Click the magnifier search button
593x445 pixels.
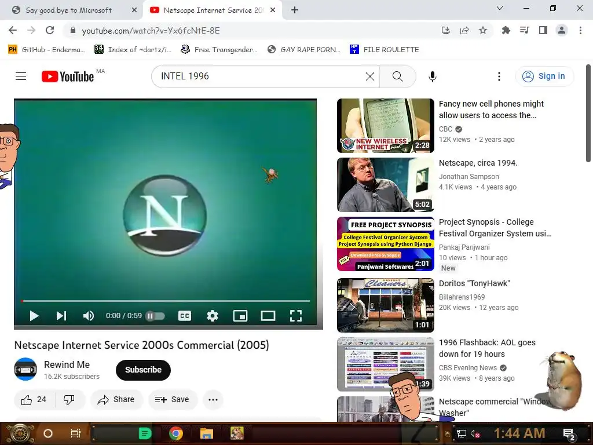coord(397,76)
